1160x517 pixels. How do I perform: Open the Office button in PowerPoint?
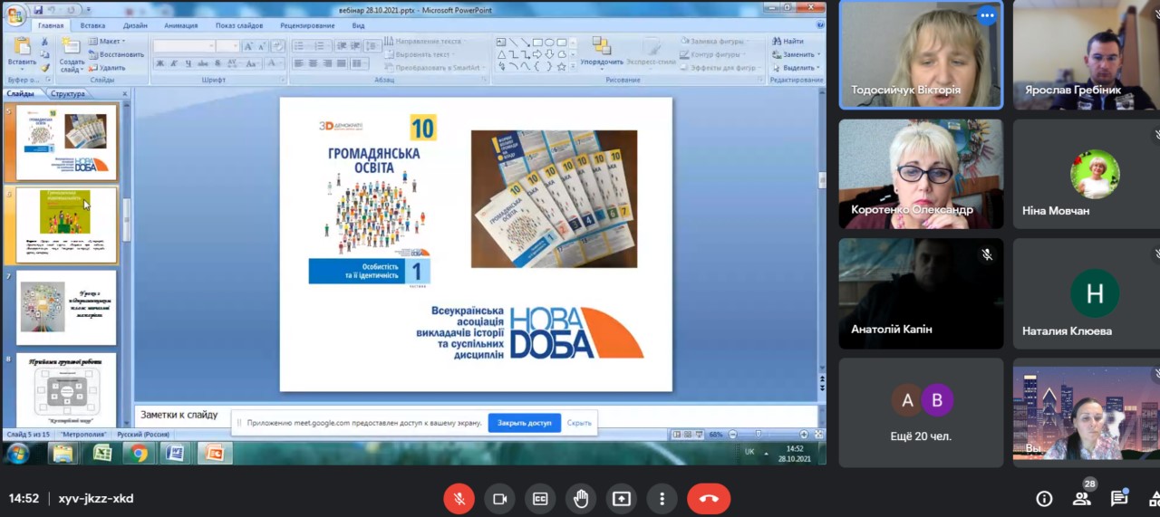[x=15, y=15]
